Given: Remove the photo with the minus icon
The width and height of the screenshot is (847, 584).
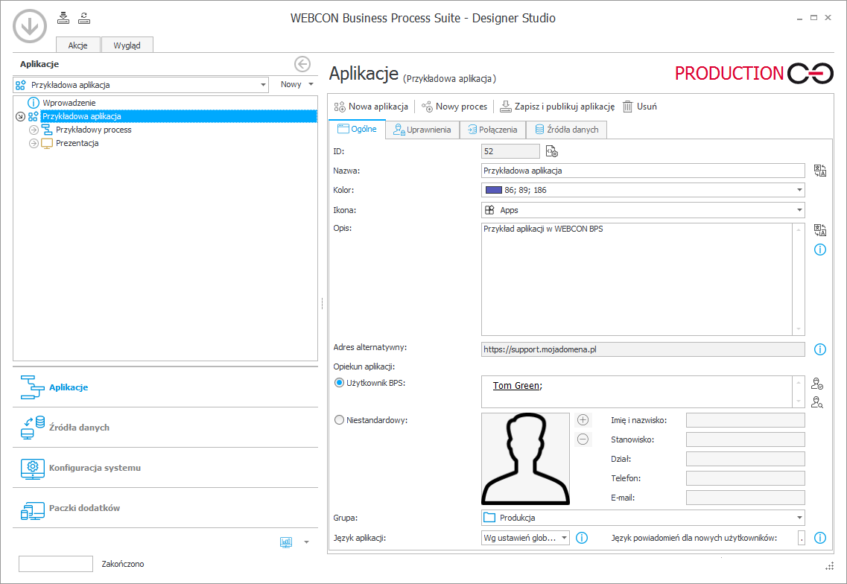Looking at the screenshot, I should pyautogui.click(x=583, y=439).
